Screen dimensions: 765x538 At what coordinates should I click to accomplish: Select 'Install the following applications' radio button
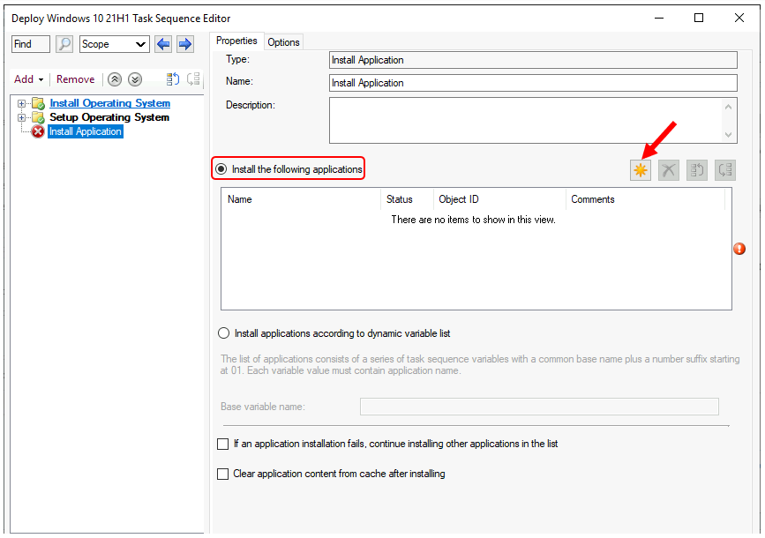coord(221,169)
